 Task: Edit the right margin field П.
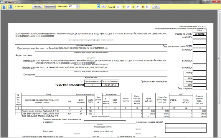click(x=128, y=7)
